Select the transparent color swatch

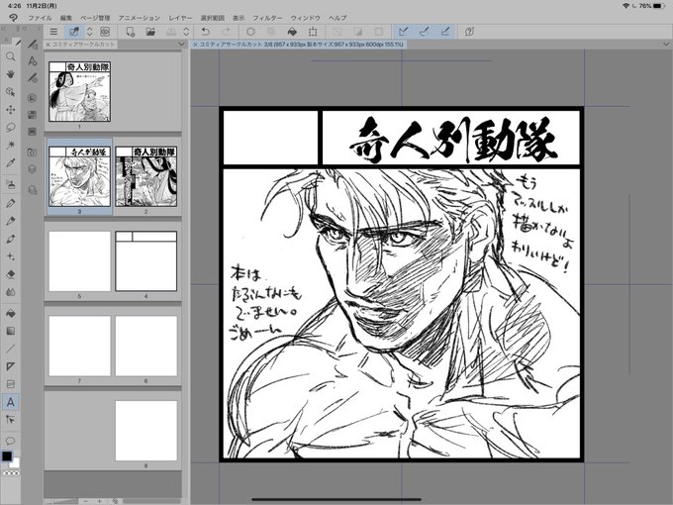click(x=11, y=473)
